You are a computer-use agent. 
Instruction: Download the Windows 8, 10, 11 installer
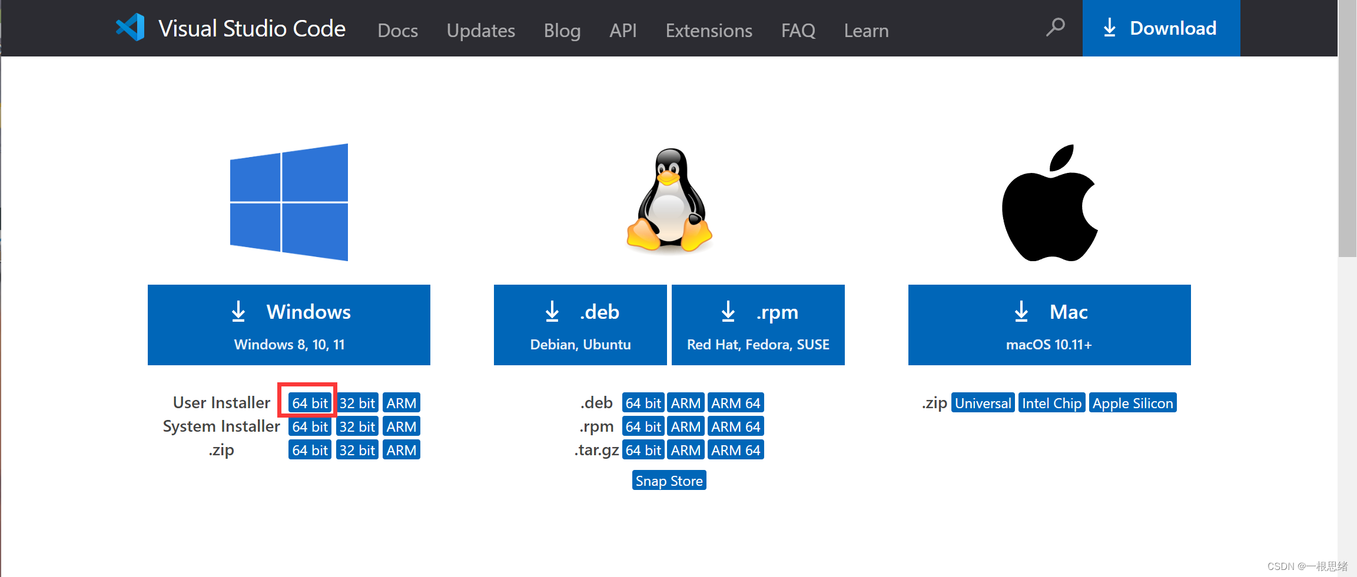point(289,325)
